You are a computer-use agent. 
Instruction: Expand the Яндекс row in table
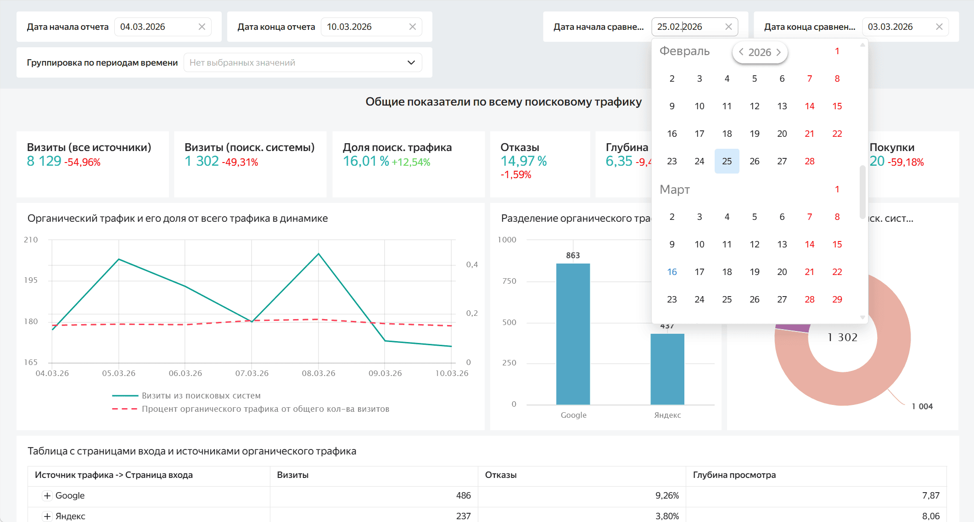pyautogui.click(x=47, y=516)
